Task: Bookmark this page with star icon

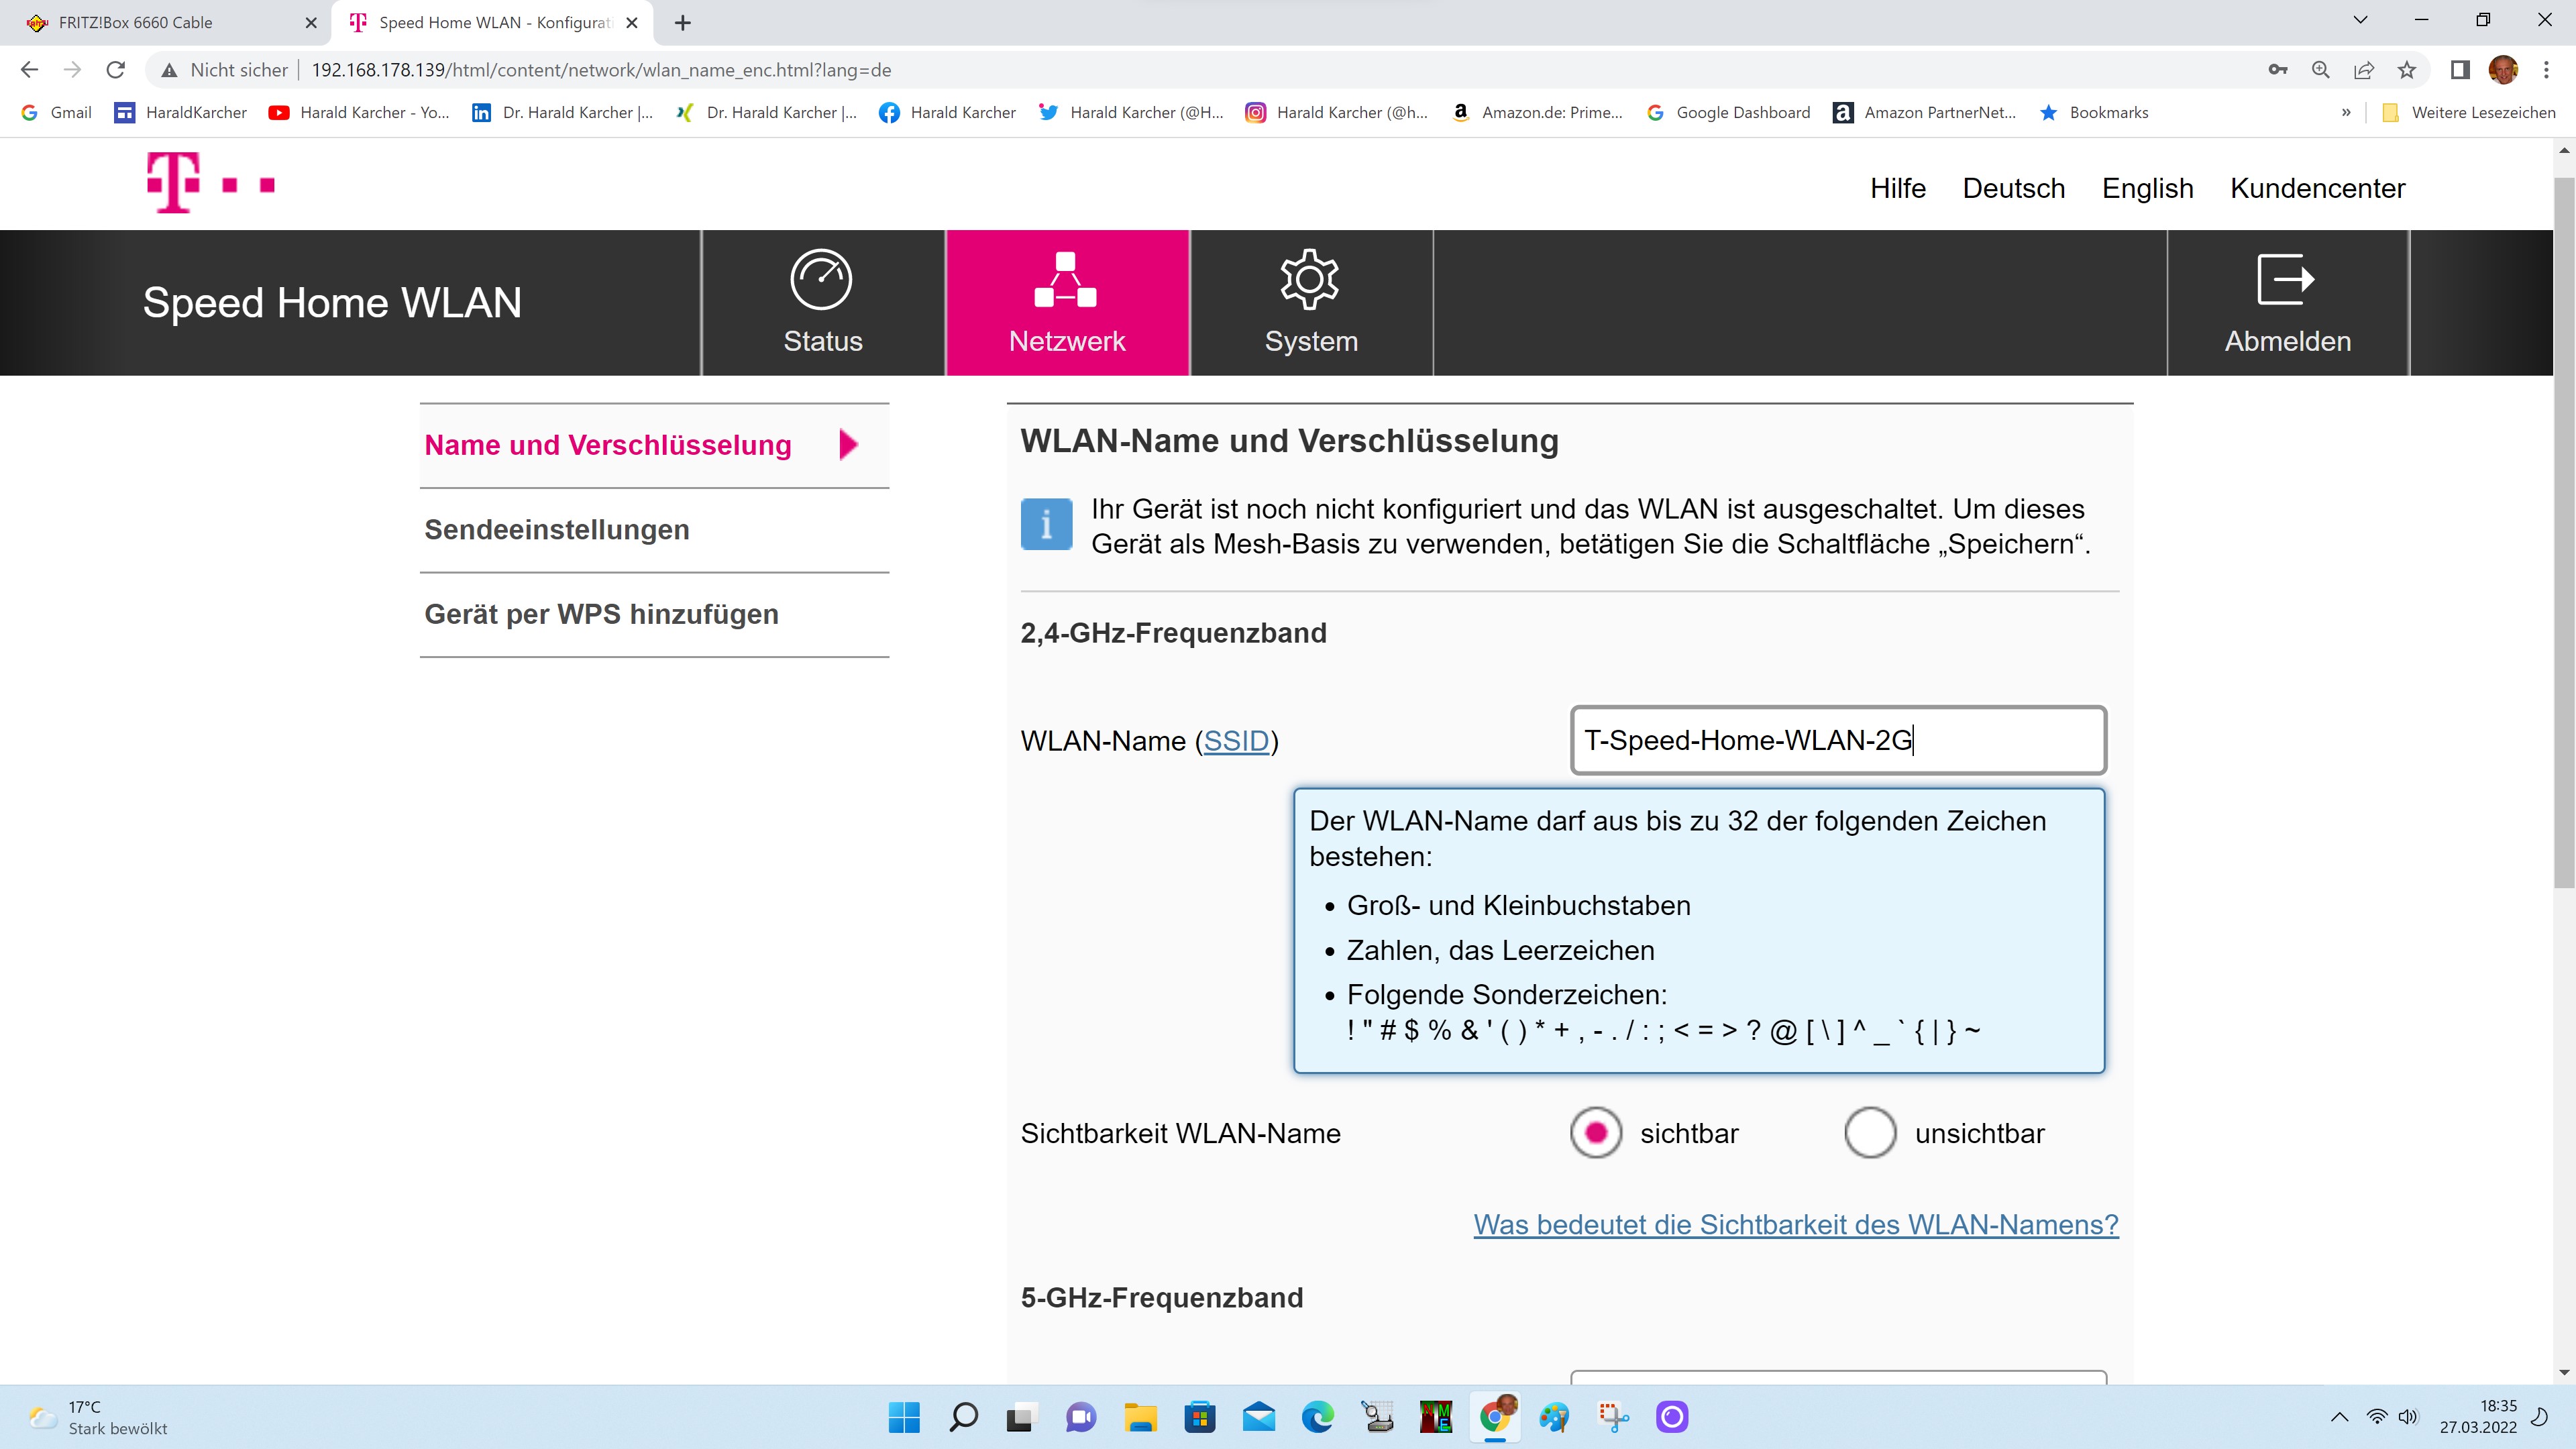Action: [2407, 70]
